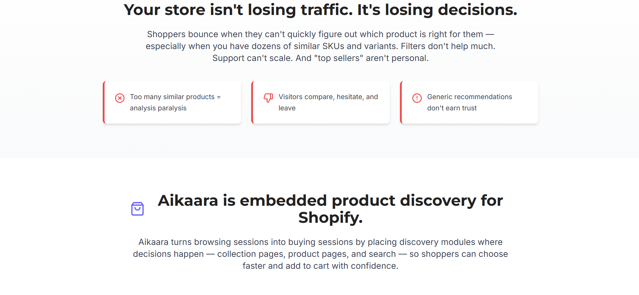Click the thumbs-down icon
This screenshot has height=295, width=639.
tap(268, 98)
